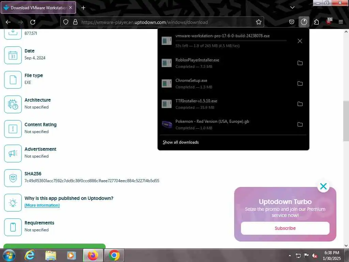The image size is (349, 262).
Task: Open the taskbar clock showing 6:38 PM
Action: point(332,256)
